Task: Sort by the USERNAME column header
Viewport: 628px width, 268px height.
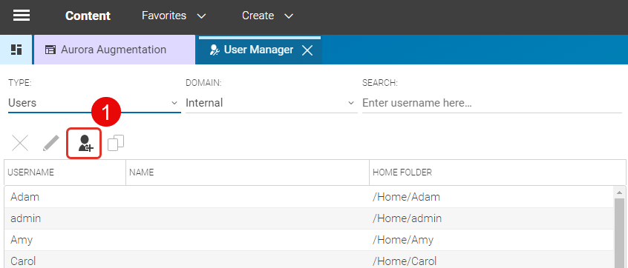Action: (x=65, y=172)
